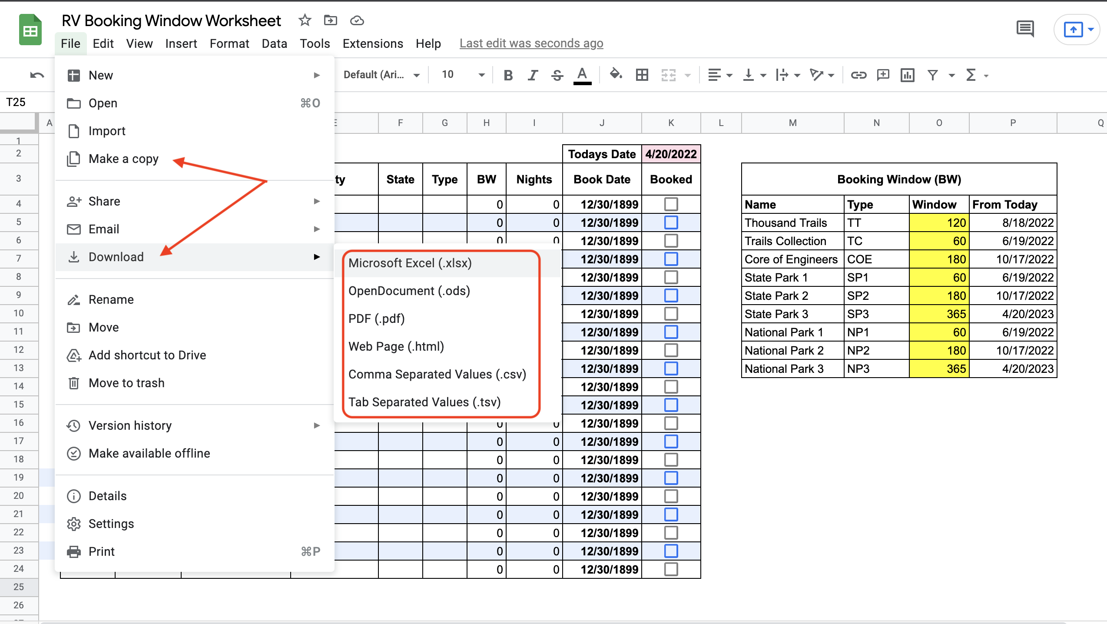
Task: Toggle bold formatting
Action: pyautogui.click(x=508, y=75)
